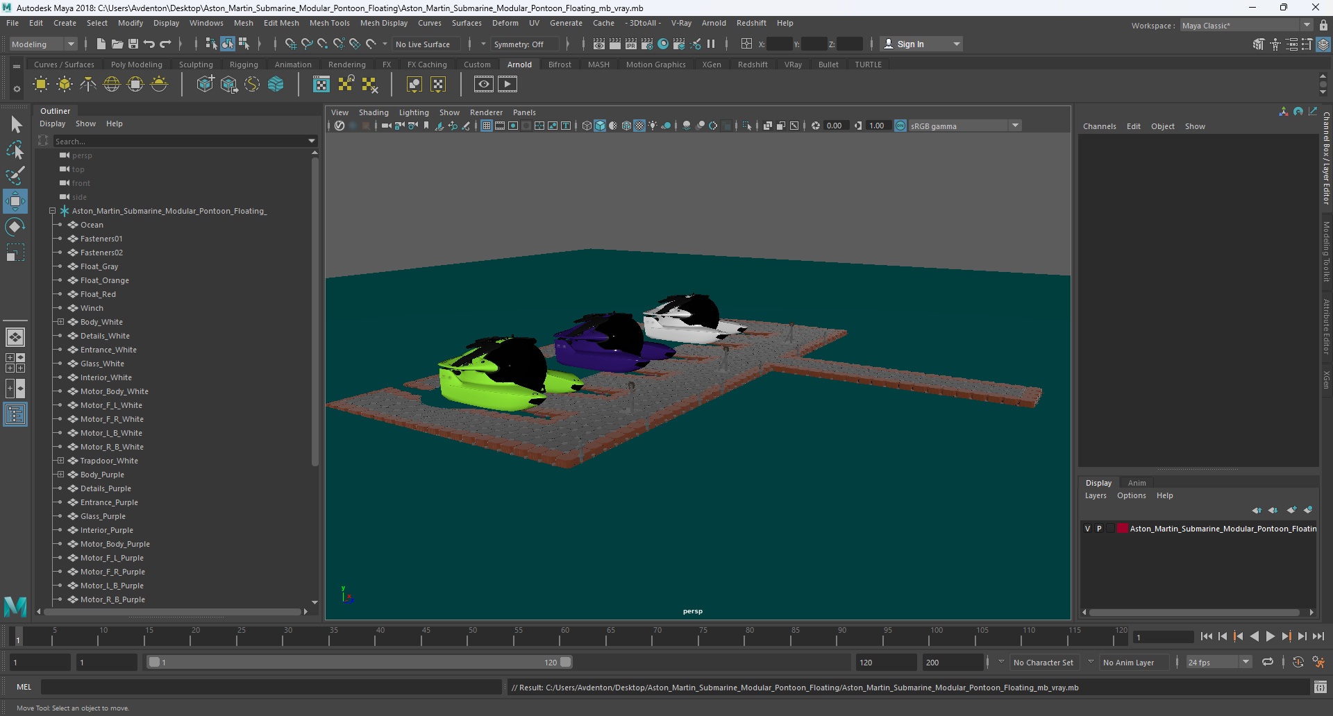The image size is (1333, 716).
Task: Toggle wireframe on shaded in viewport
Action: 626,126
